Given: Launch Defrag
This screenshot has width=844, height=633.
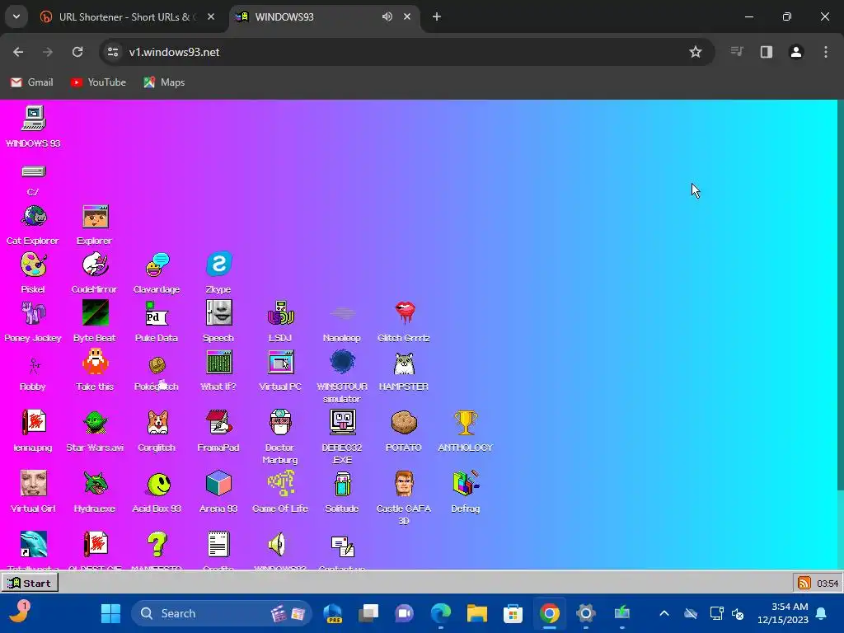Looking at the screenshot, I should tap(466, 484).
